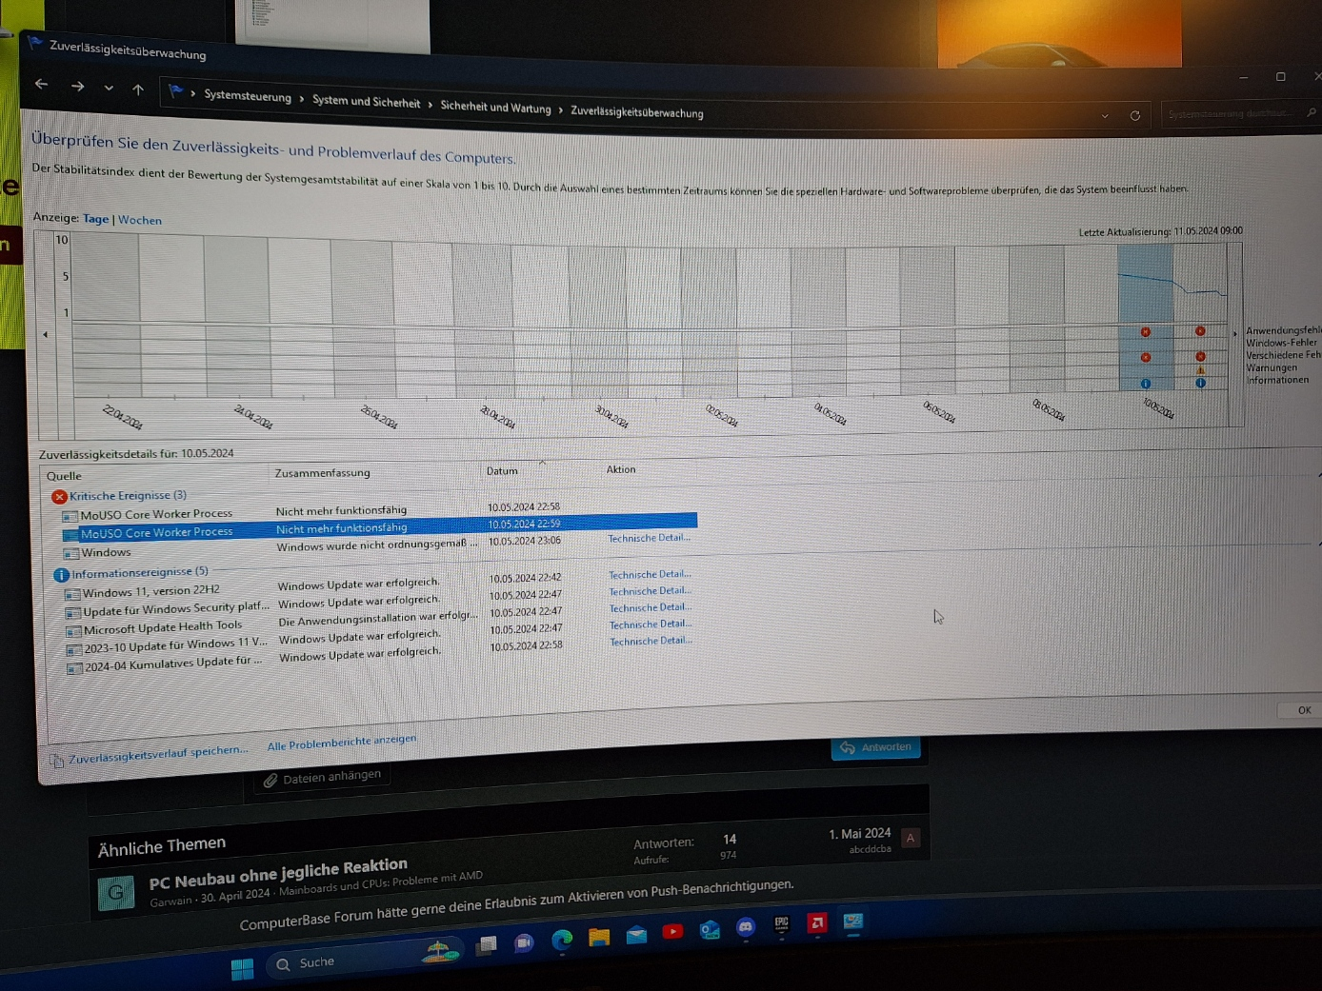
Task: Click the application failure icon in the last chart column
Action: [x=1200, y=331]
